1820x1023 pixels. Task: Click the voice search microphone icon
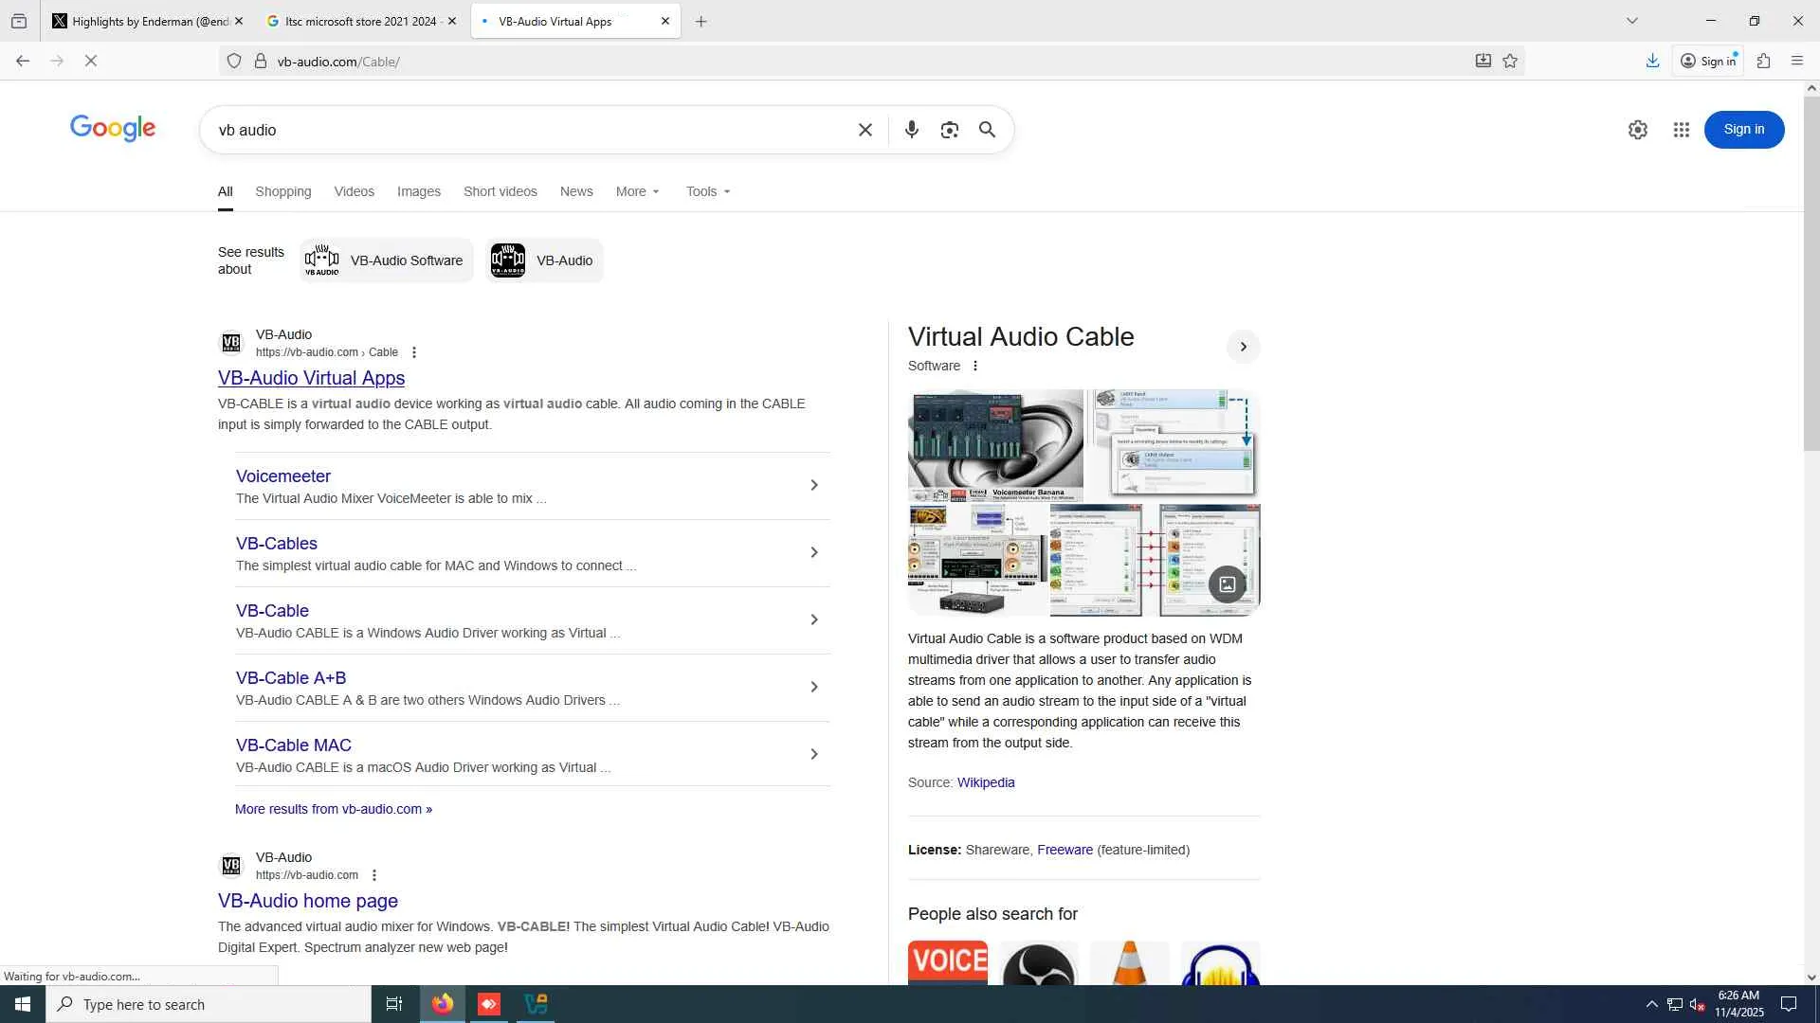tap(911, 130)
